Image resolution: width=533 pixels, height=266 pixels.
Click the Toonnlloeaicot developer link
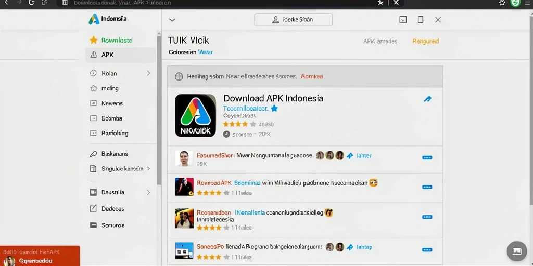pos(246,109)
